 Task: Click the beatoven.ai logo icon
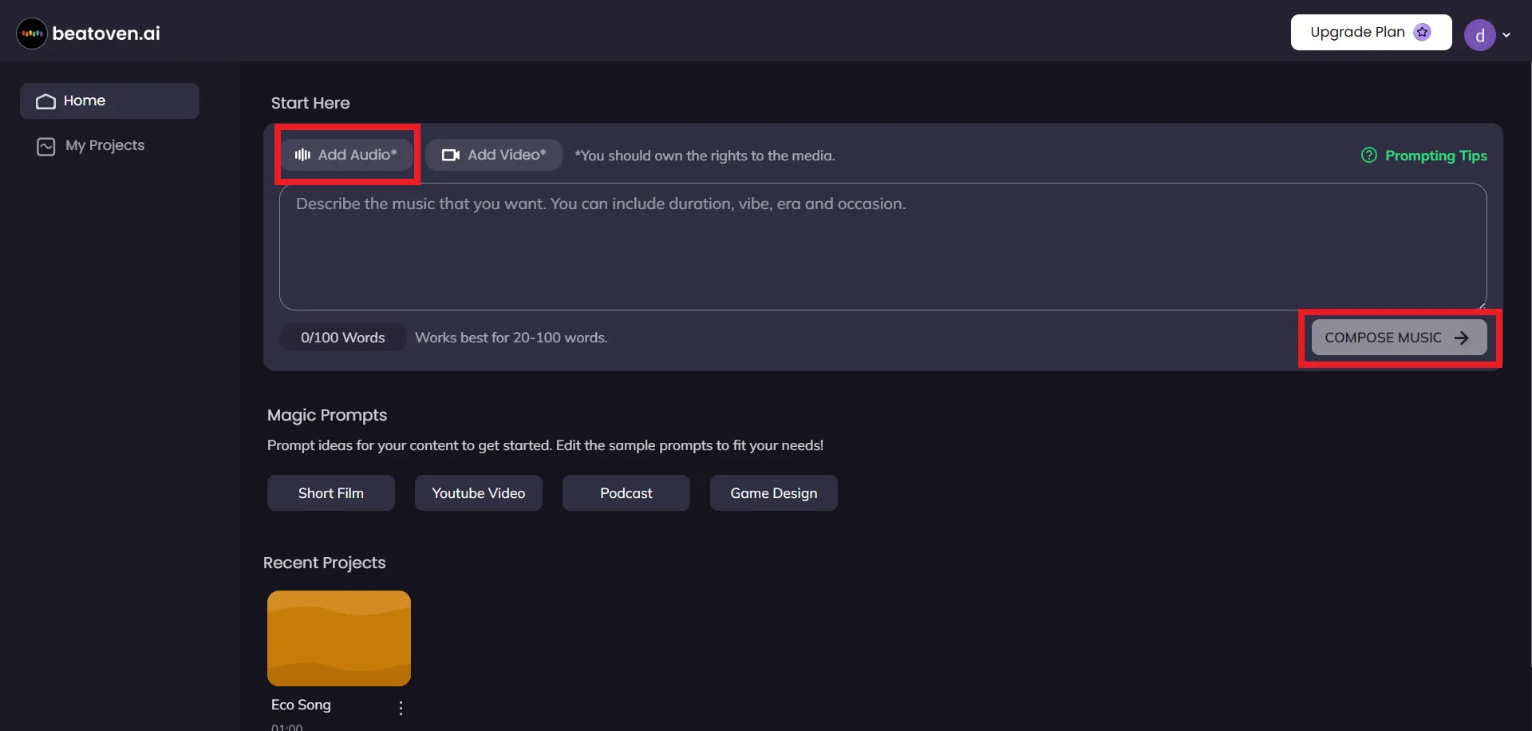32,34
